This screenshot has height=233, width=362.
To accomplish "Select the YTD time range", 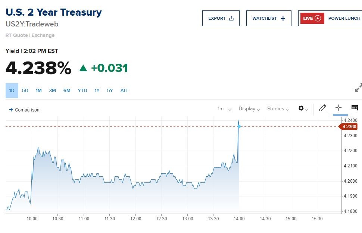I will click(82, 91).
